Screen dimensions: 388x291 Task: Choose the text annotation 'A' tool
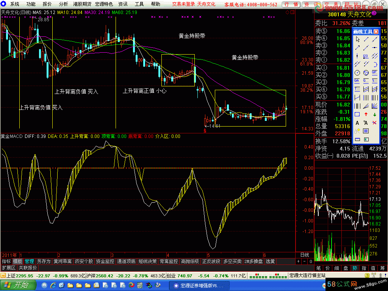(357, 123)
